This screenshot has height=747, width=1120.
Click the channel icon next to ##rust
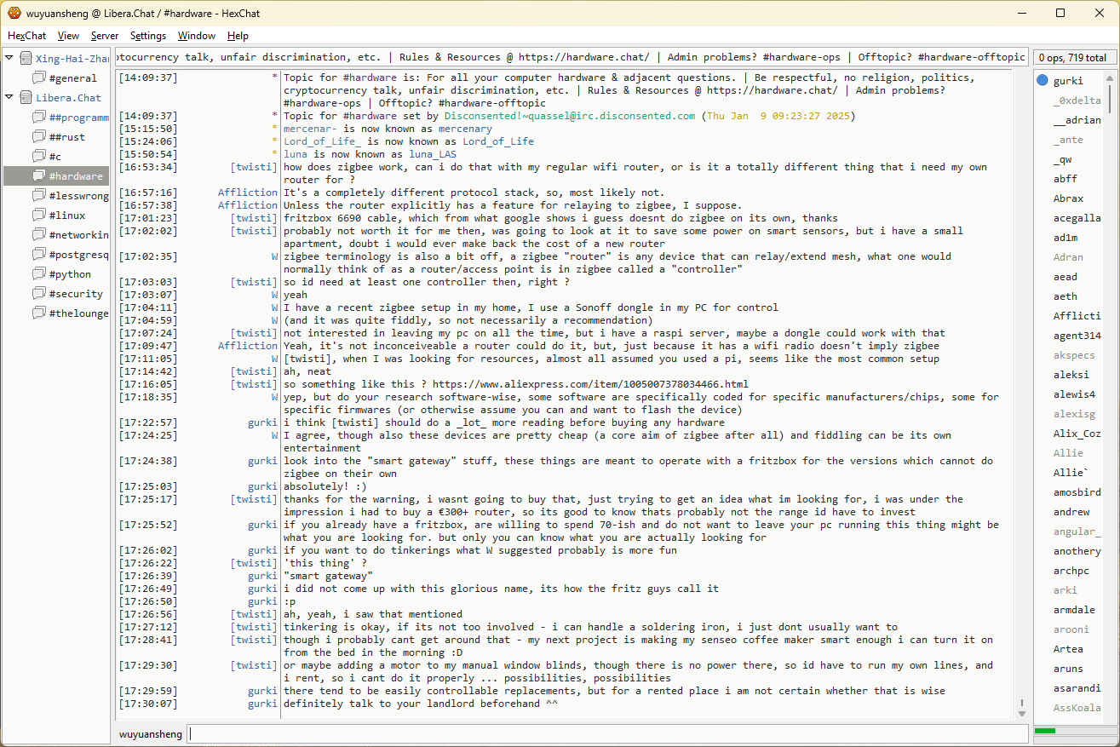(39, 137)
